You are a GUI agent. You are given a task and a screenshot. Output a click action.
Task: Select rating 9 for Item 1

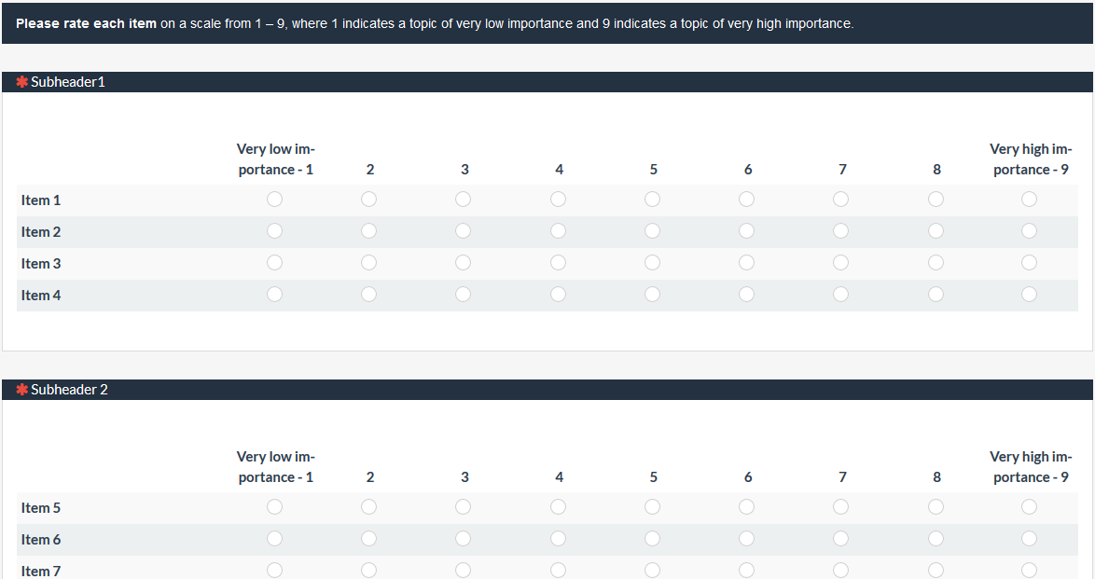[1029, 200]
